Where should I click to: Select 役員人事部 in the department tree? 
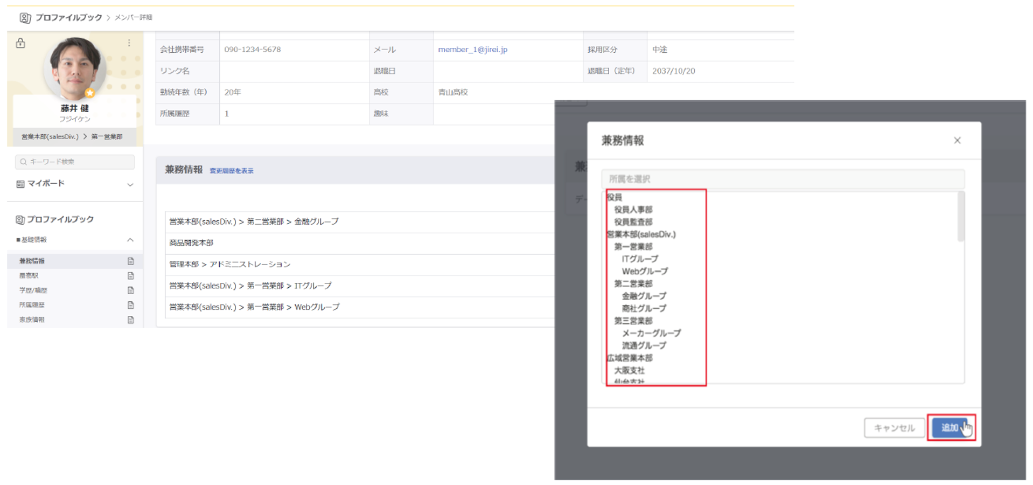[633, 210]
